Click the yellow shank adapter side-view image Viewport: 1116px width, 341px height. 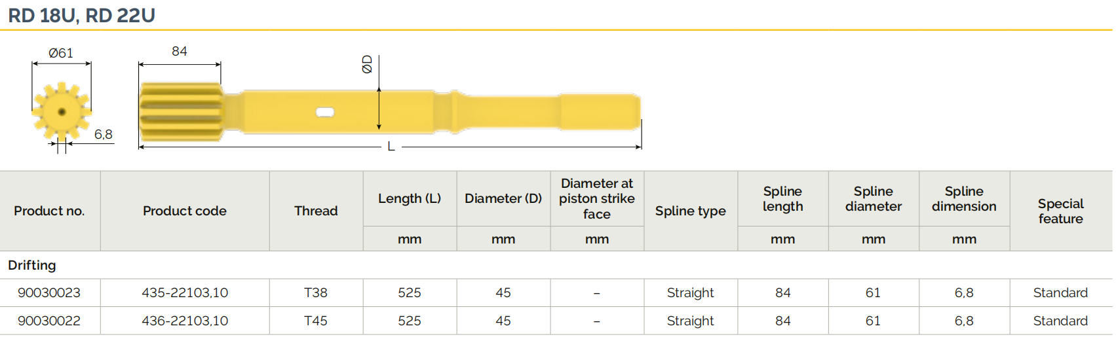point(389,111)
